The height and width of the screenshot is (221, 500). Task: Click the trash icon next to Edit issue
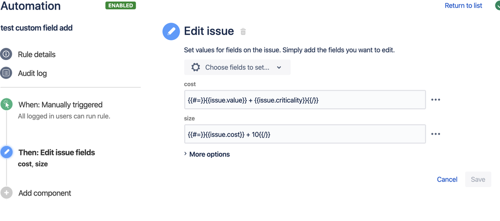coord(243,31)
